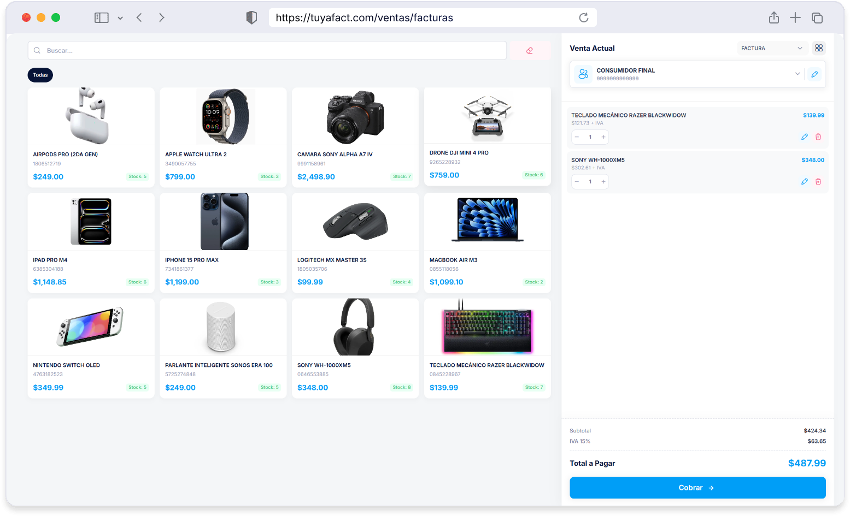Add AirPods Pro (2da Gen) product
This screenshot has height=516, width=850.
click(x=91, y=137)
